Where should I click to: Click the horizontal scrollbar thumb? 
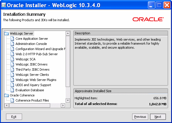pos(30,105)
